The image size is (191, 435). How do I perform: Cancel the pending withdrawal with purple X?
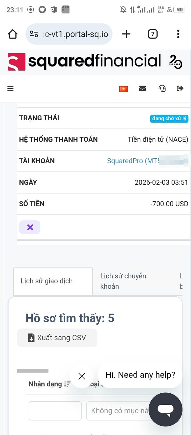(30, 227)
